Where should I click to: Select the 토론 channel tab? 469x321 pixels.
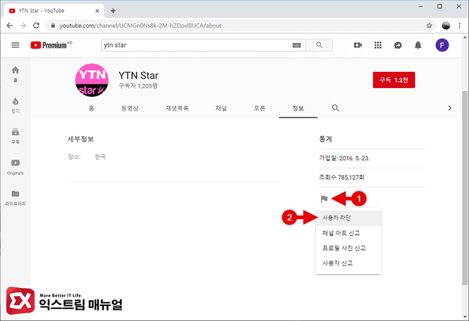(x=260, y=108)
